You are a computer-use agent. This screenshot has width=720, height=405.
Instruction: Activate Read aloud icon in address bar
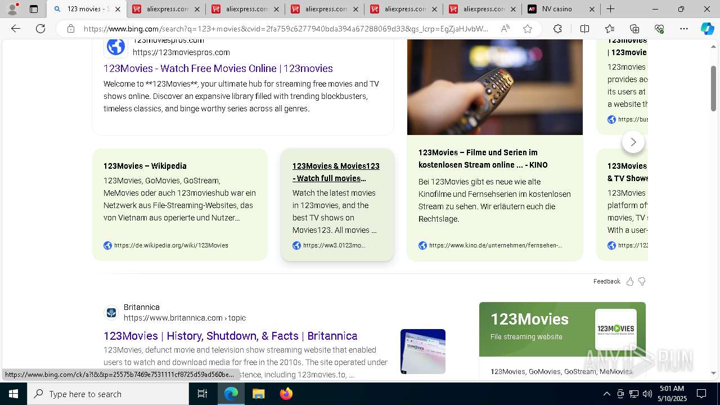[505, 29]
